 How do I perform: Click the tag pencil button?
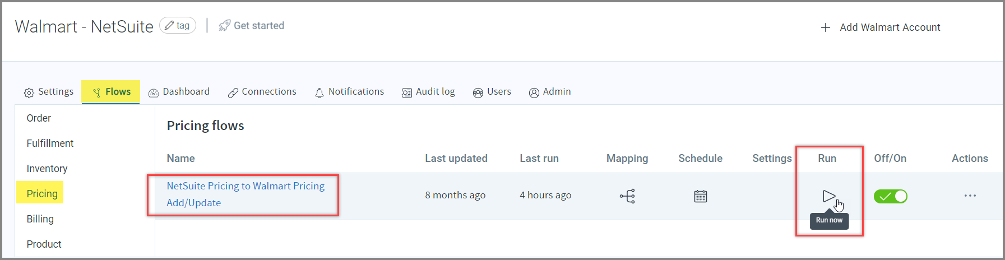coord(178,25)
